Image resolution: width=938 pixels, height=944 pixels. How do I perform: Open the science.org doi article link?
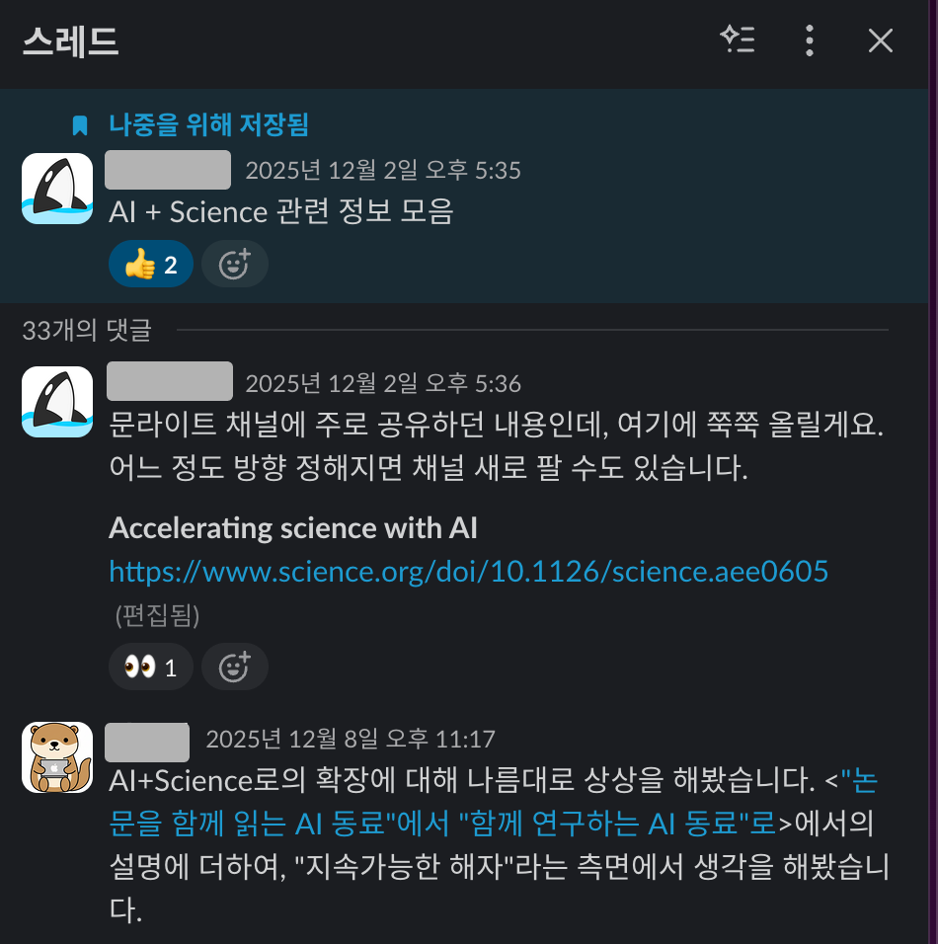pyautogui.click(x=468, y=571)
